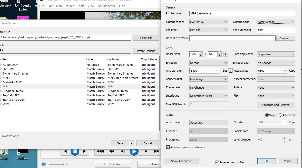Click Save in Save Video dialog
The image size is (302, 168).
coord(120,143)
